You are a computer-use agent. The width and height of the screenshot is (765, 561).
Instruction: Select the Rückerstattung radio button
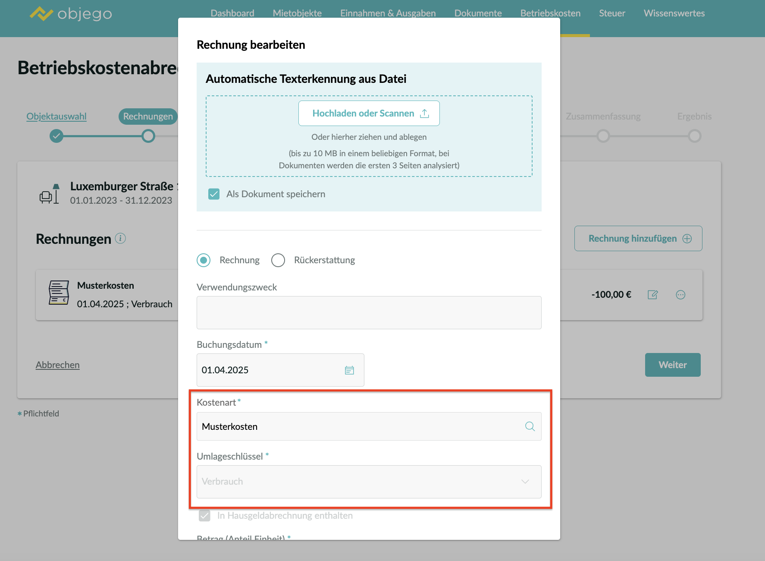pyautogui.click(x=278, y=260)
